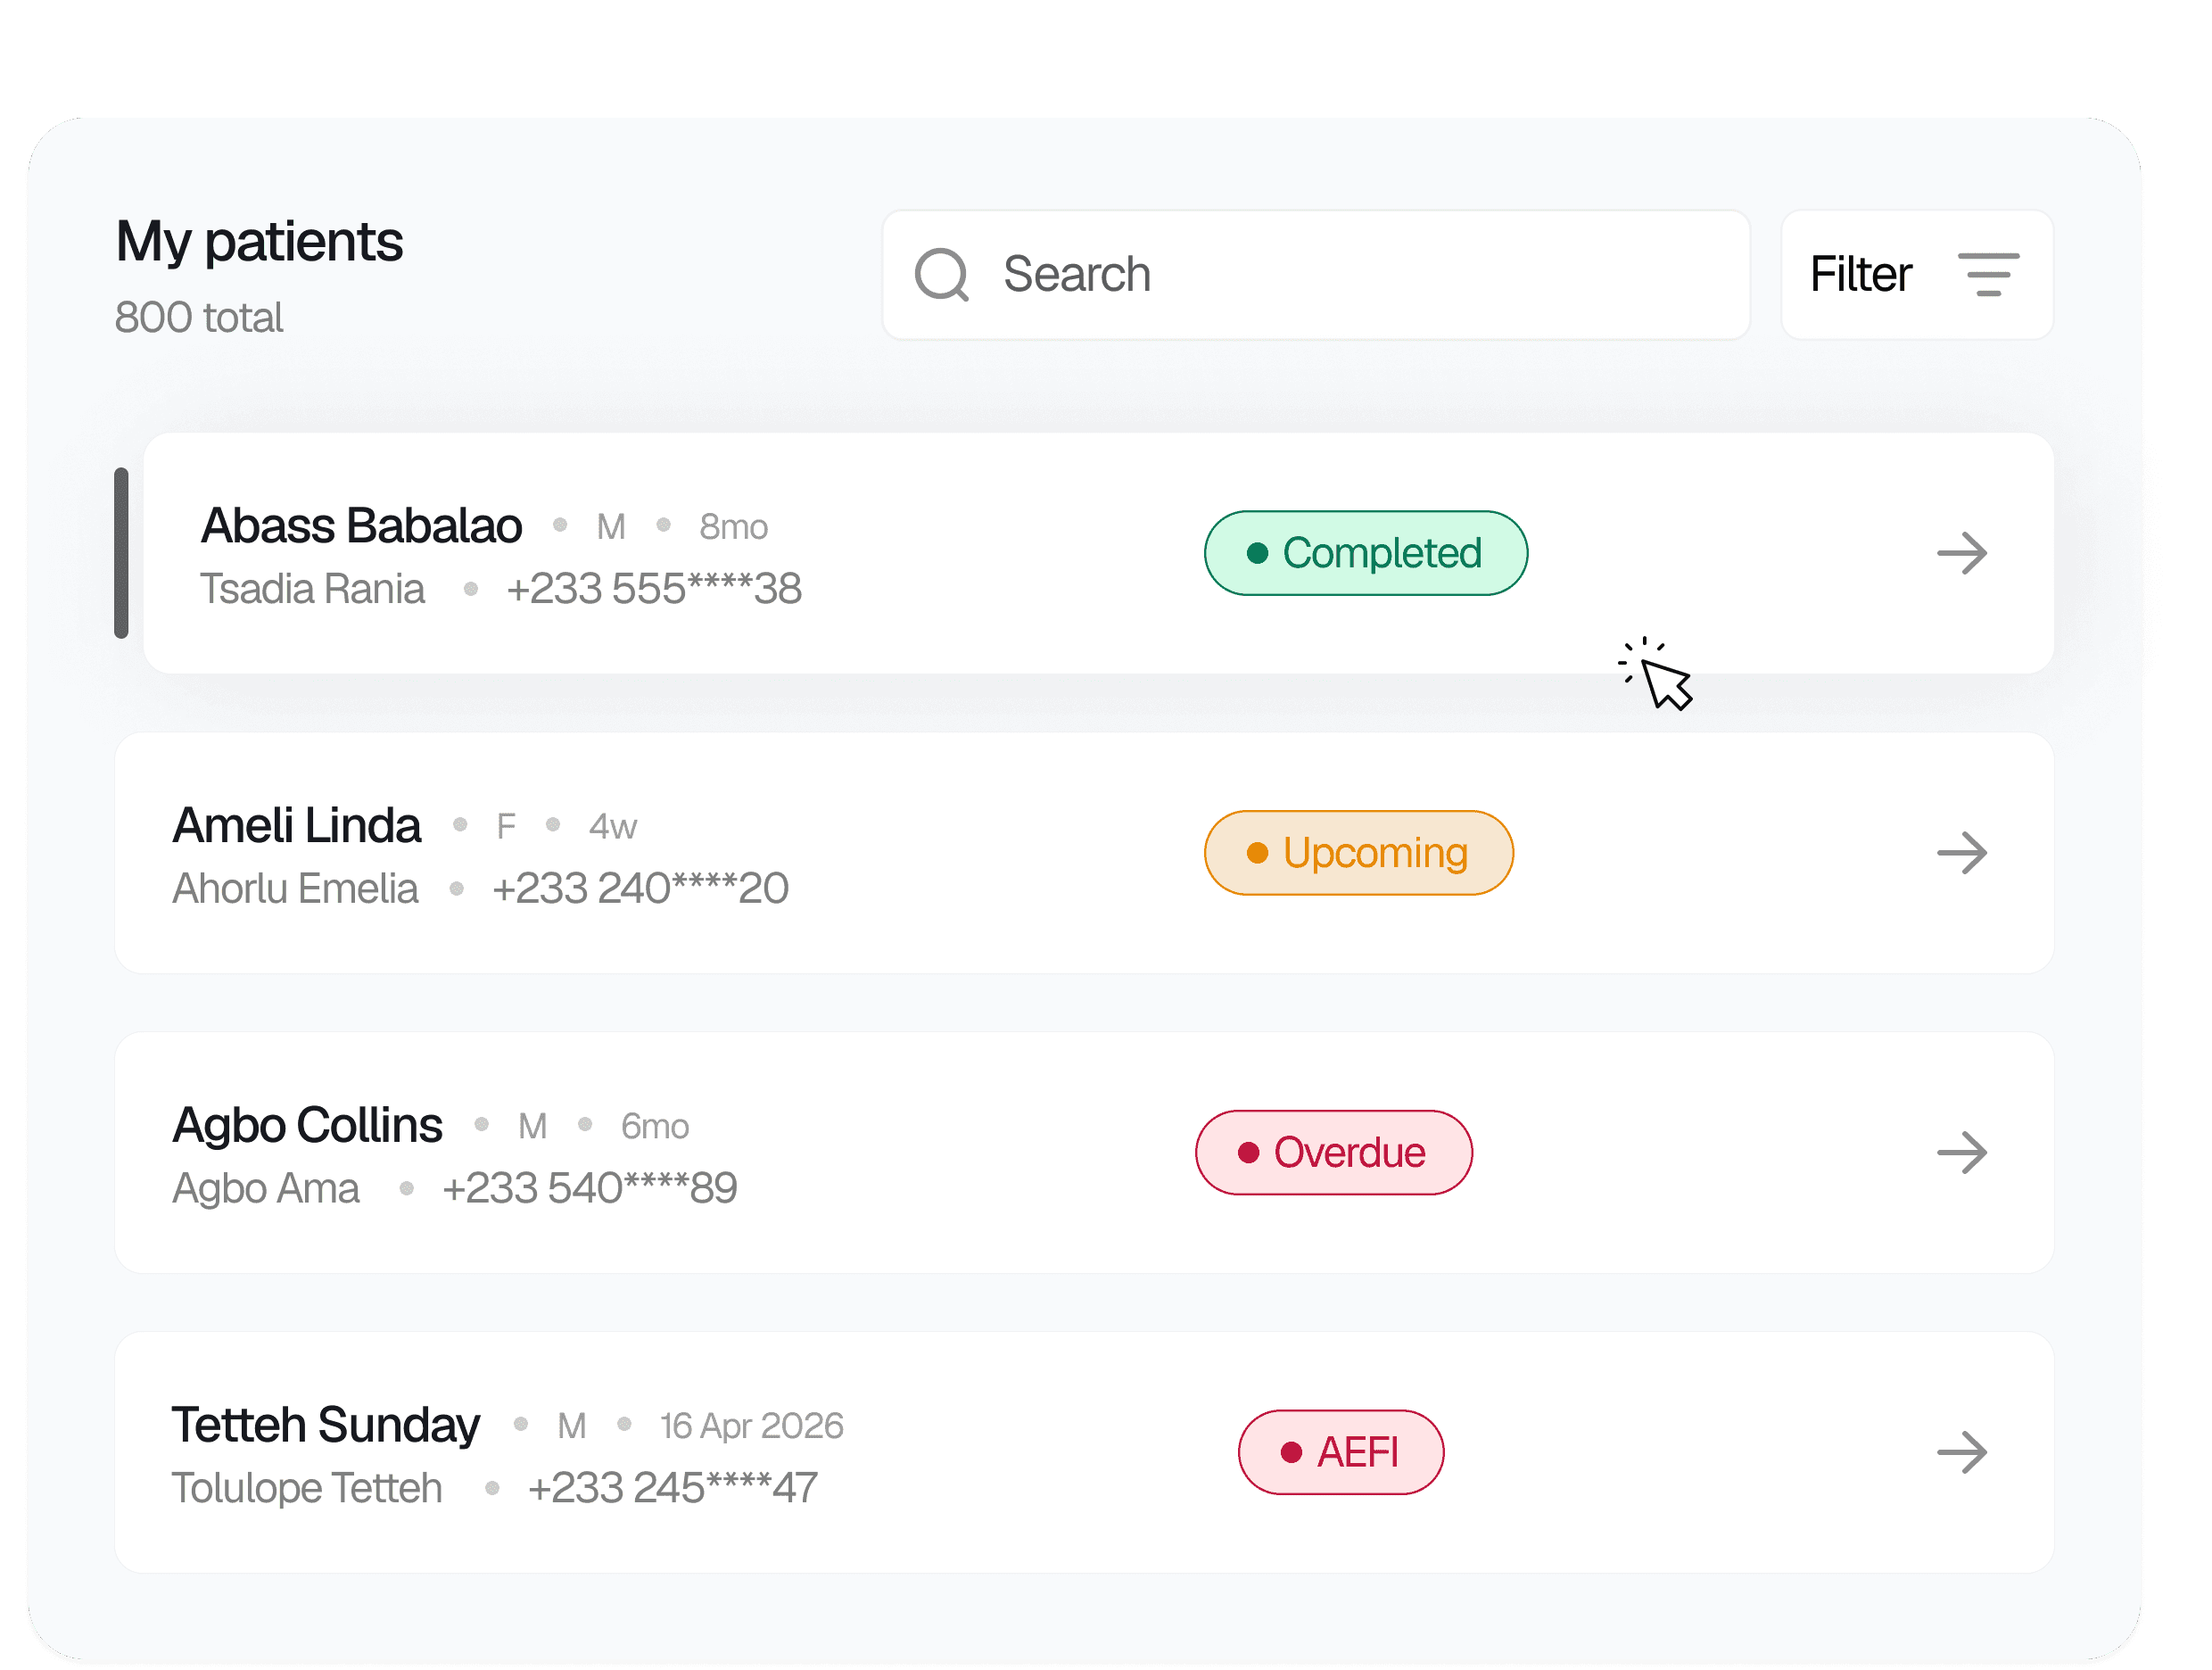Open Agbo Collins's record via arrow

click(x=1961, y=1152)
